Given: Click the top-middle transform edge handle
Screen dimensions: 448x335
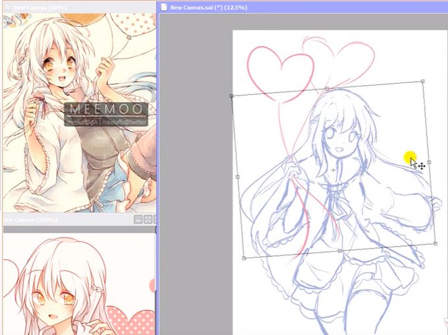Looking at the screenshot, I should (327, 88).
